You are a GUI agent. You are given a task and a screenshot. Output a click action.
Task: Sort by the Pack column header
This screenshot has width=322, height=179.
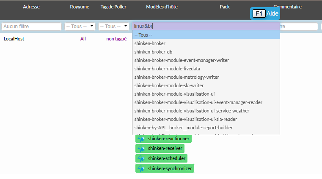[x=224, y=7]
